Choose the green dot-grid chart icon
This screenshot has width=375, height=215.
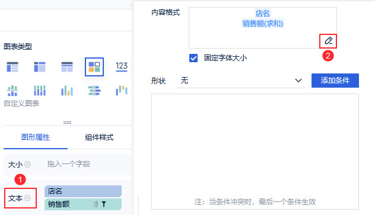point(12,91)
